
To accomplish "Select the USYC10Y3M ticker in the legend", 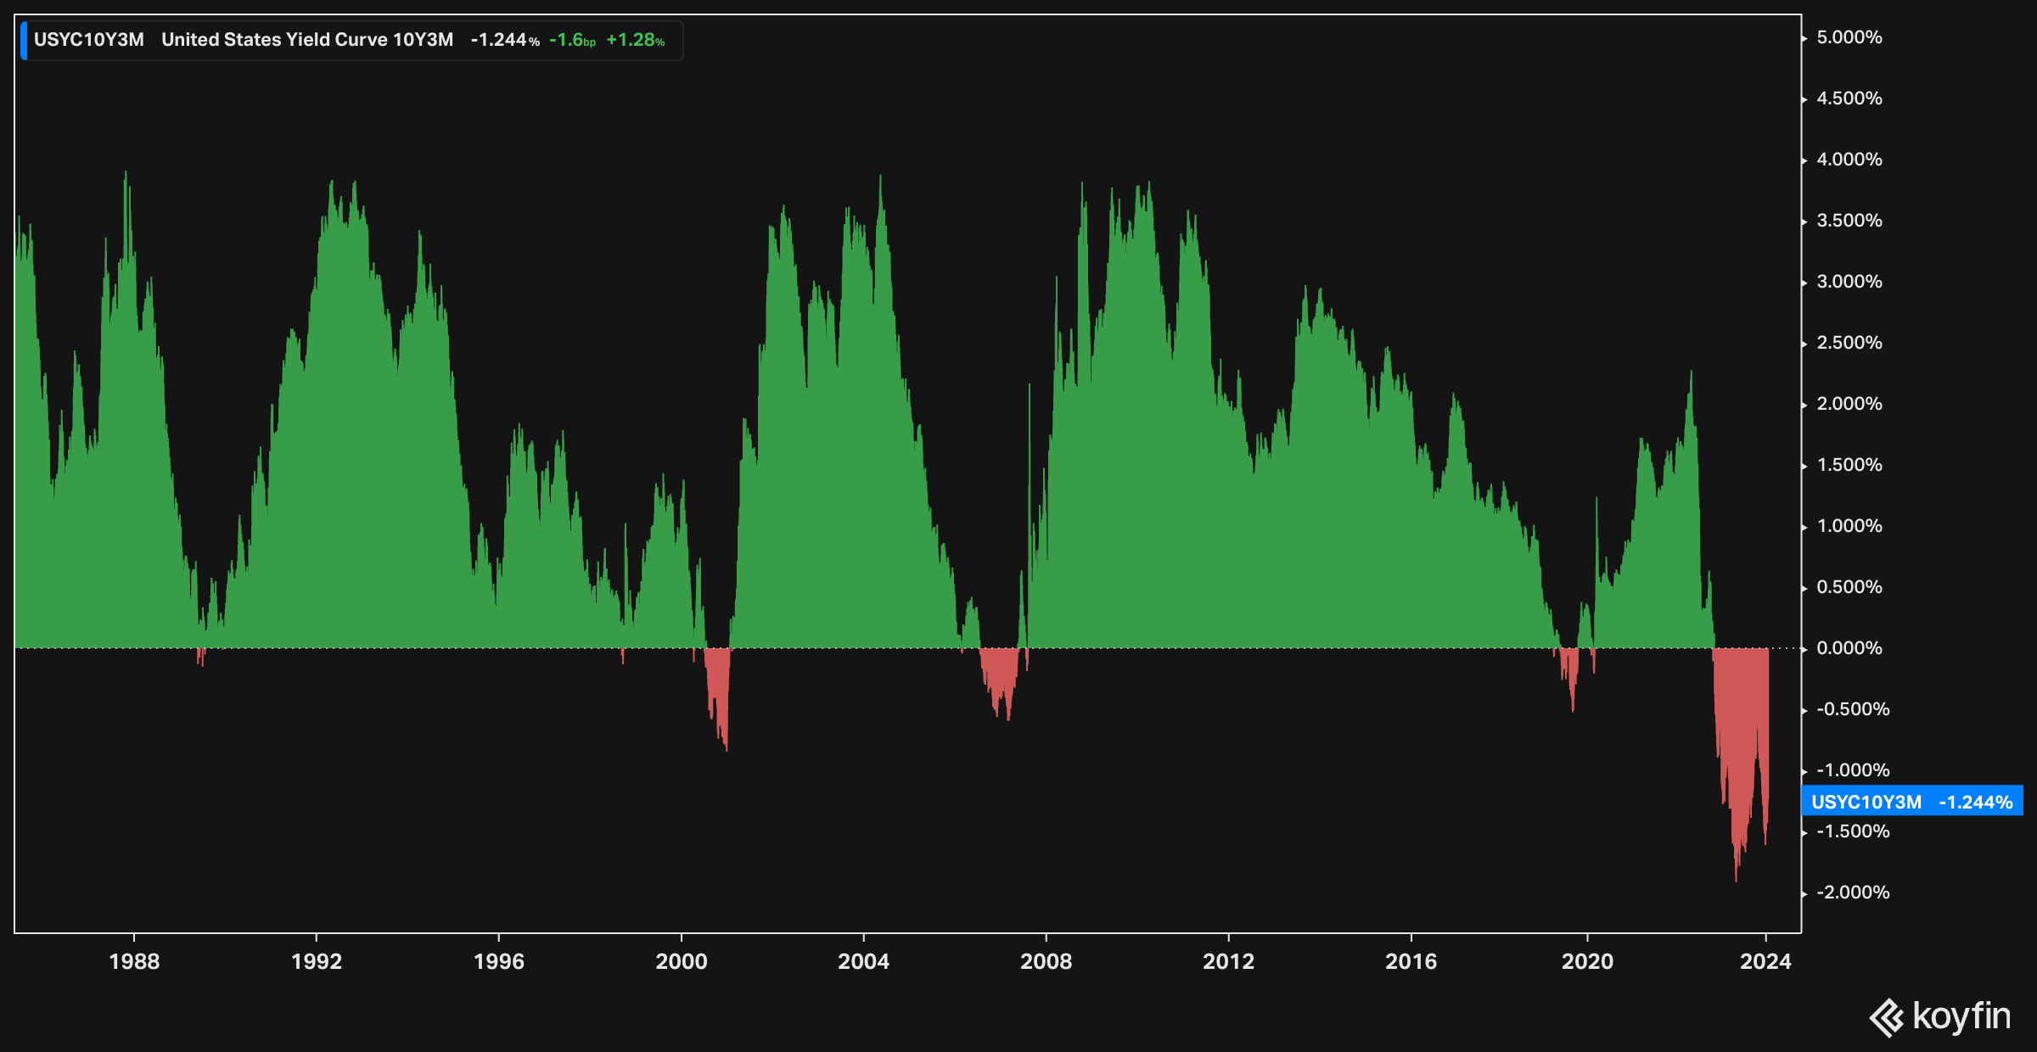I will point(89,40).
